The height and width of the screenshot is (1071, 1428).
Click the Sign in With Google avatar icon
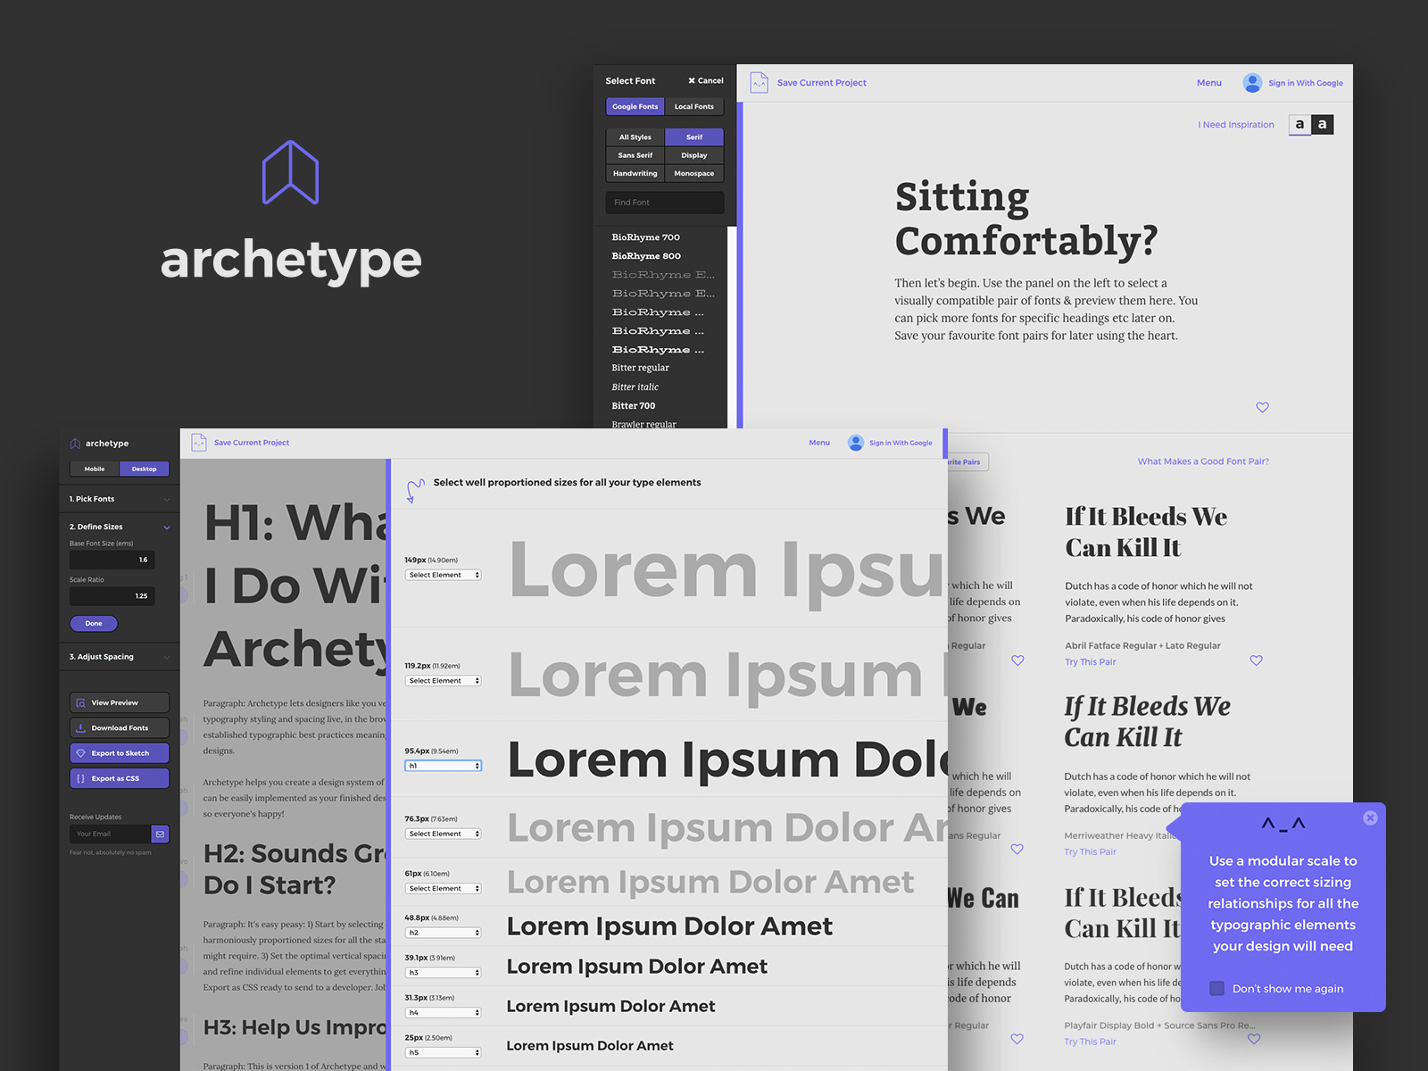pos(1252,83)
